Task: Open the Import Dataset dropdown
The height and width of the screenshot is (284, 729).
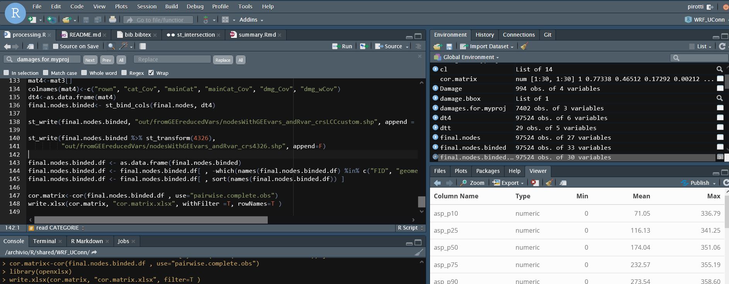Action: (487, 46)
